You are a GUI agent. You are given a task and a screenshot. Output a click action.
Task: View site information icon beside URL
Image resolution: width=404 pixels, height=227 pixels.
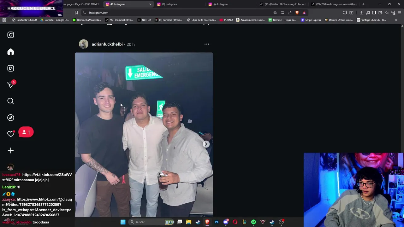84,13
